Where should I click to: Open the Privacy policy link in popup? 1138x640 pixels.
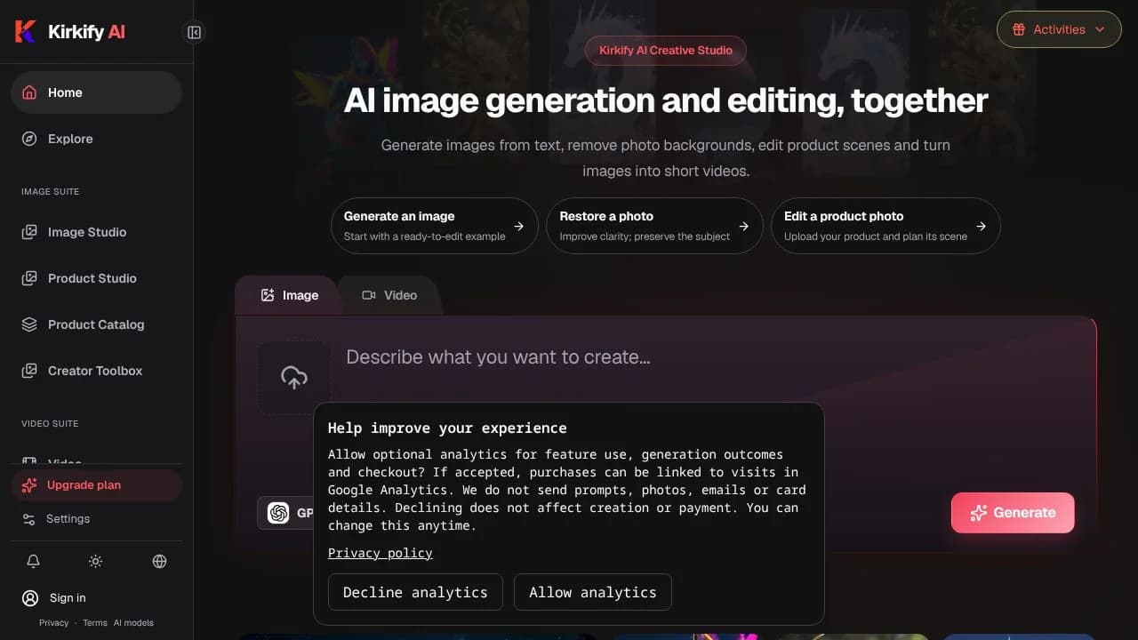(381, 553)
